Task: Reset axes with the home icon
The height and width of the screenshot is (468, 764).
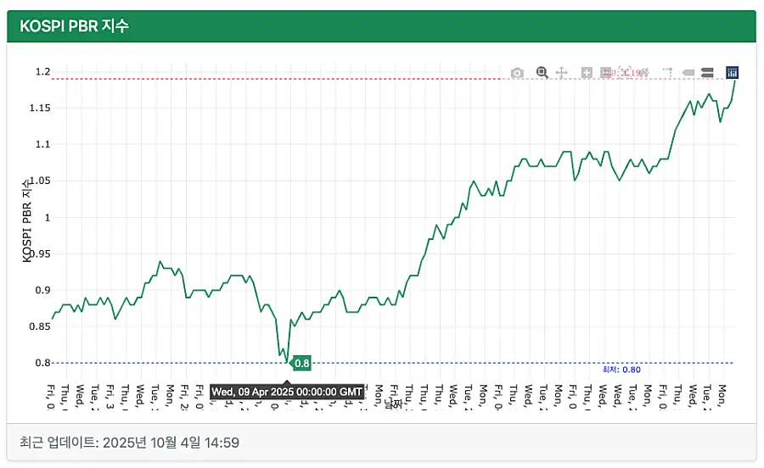Action: tap(645, 73)
